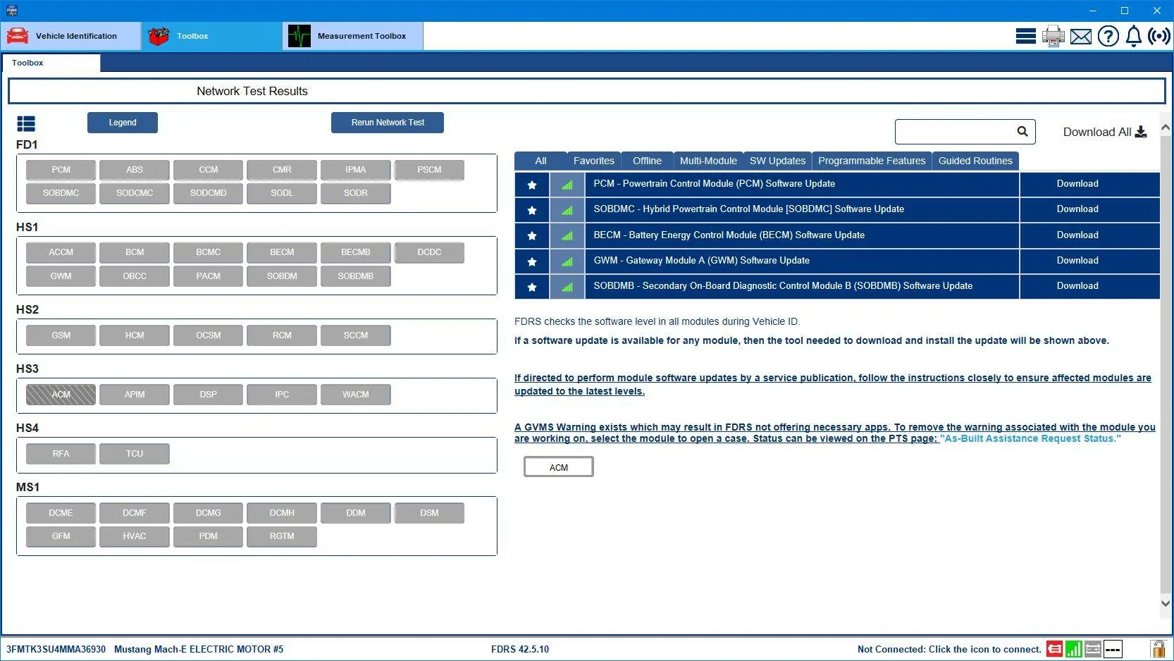Click the dashes box icon in status bar
This screenshot has width=1174, height=661.
tap(1113, 649)
